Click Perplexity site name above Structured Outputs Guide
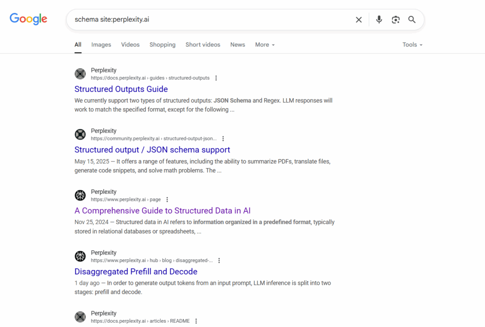The image size is (485, 327). tap(104, 70)
